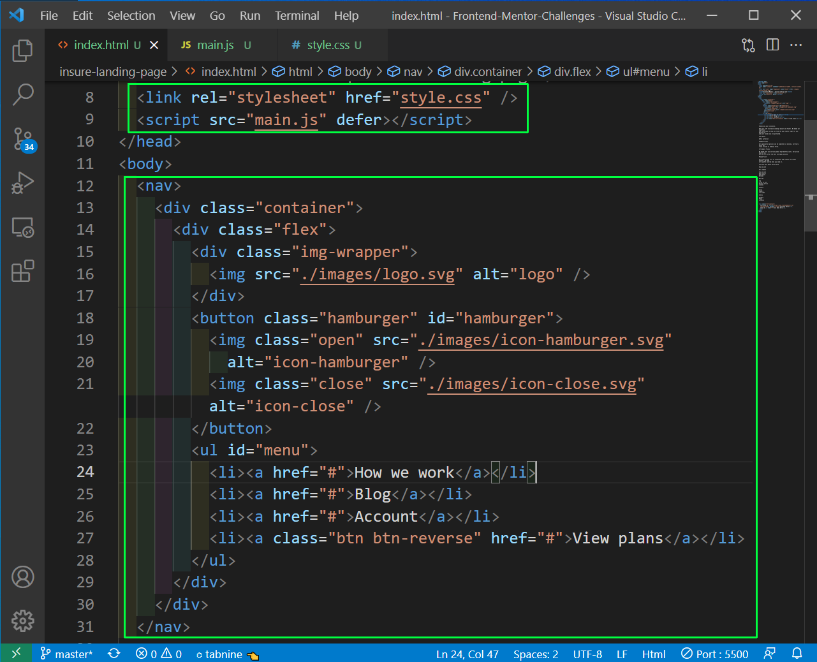Change language mode Html

click(654, 654)
